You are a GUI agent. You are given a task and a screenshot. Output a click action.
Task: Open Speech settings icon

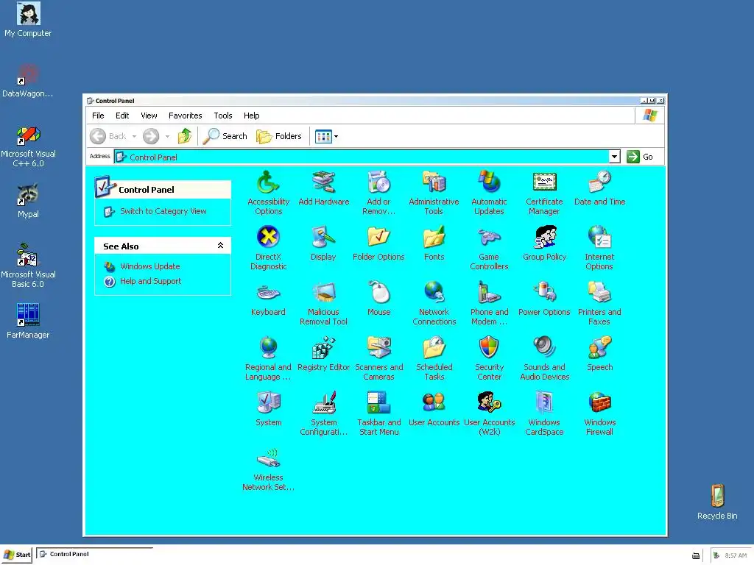tap(599, 354)
